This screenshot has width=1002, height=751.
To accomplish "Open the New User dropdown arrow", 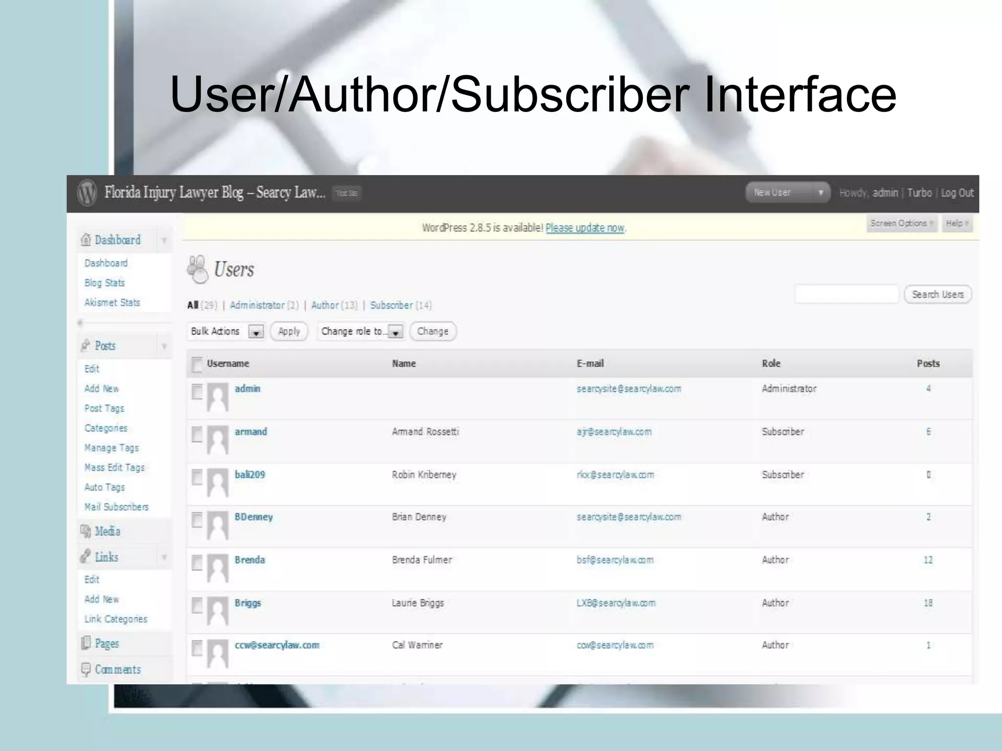I will click(x=821, y=193).
